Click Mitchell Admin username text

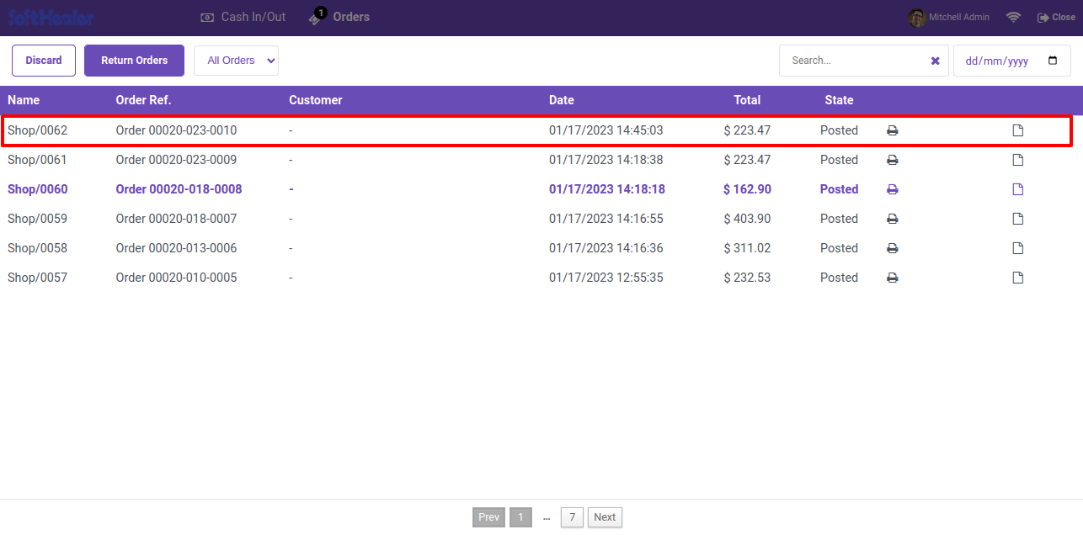959,17
